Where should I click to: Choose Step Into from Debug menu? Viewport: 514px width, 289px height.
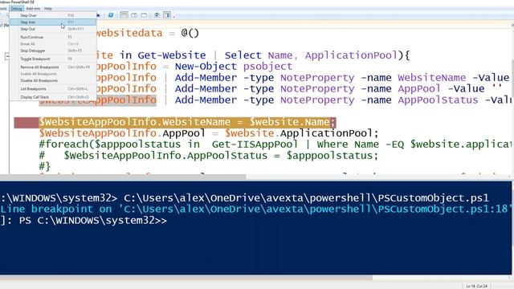tap(53, 22)
